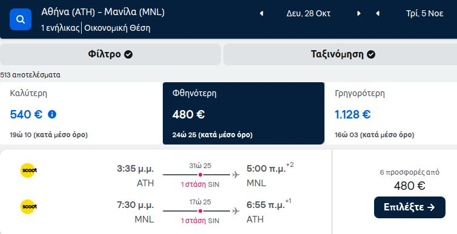The image size is (457, 234).
Task: Click the Τρί. 5 Νοε return date
Action: [x=425, y=13]
